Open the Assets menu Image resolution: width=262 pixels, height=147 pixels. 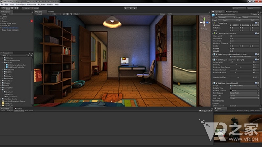[12, 5]
